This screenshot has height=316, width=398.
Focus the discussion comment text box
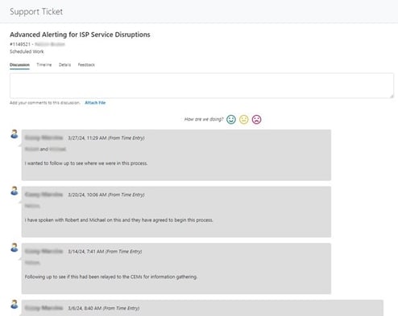tap(201, 85)
